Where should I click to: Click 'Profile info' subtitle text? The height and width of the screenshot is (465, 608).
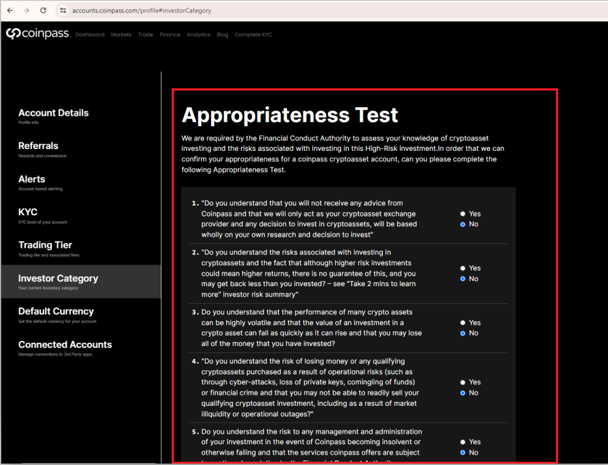pos(28,122)
